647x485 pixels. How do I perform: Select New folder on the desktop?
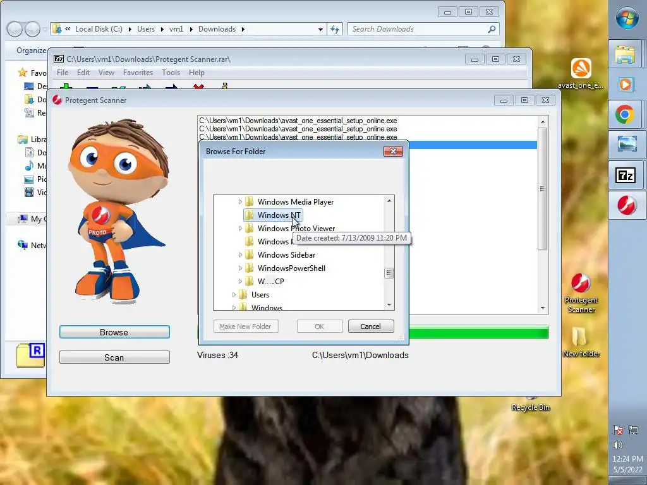coord(581,342)
